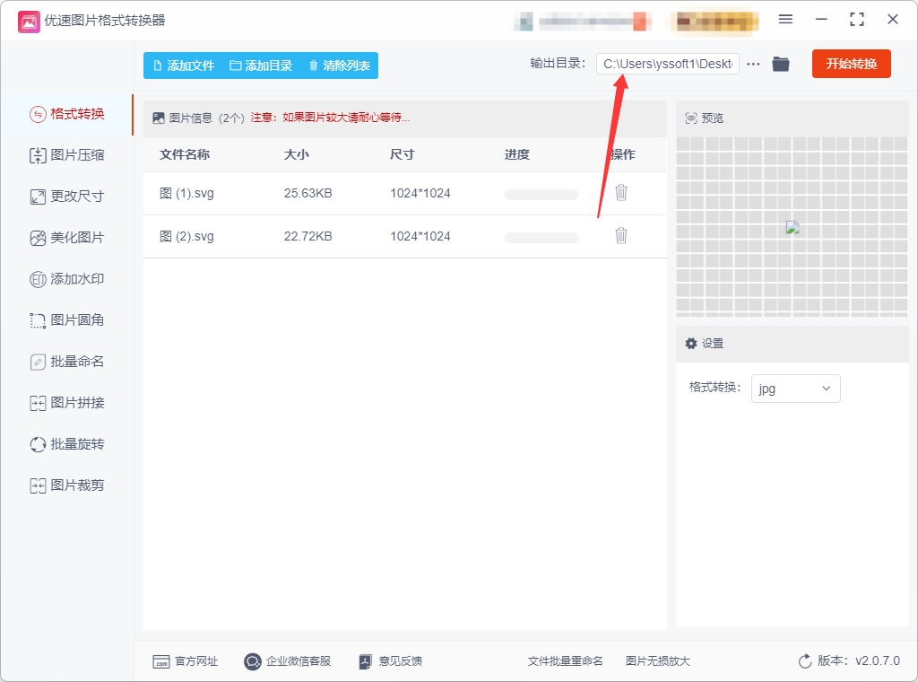Open the hamburger menu in title bar
918x682 pixels.
click(x=785, y=20)
